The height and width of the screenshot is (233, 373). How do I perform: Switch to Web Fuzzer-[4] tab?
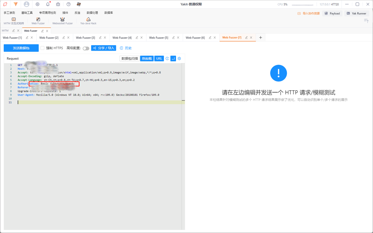[x=122, y=38]
